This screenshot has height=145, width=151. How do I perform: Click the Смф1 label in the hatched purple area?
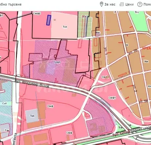pyautogui.click(x=57, y=62)
